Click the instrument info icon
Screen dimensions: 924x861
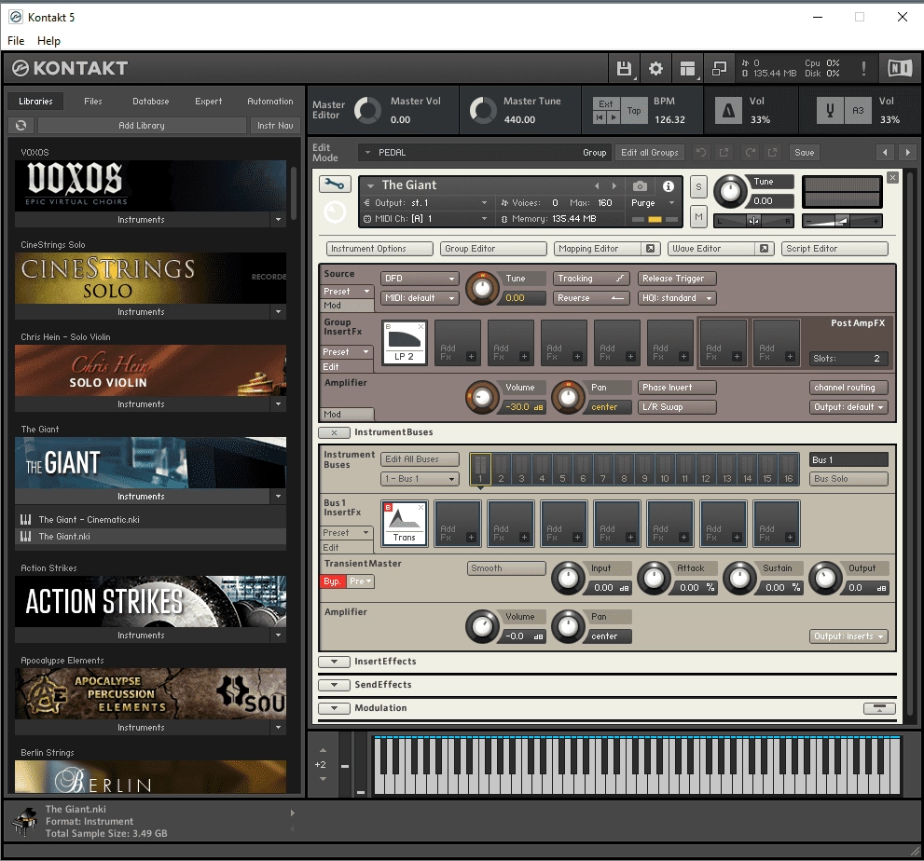point(669,186)
